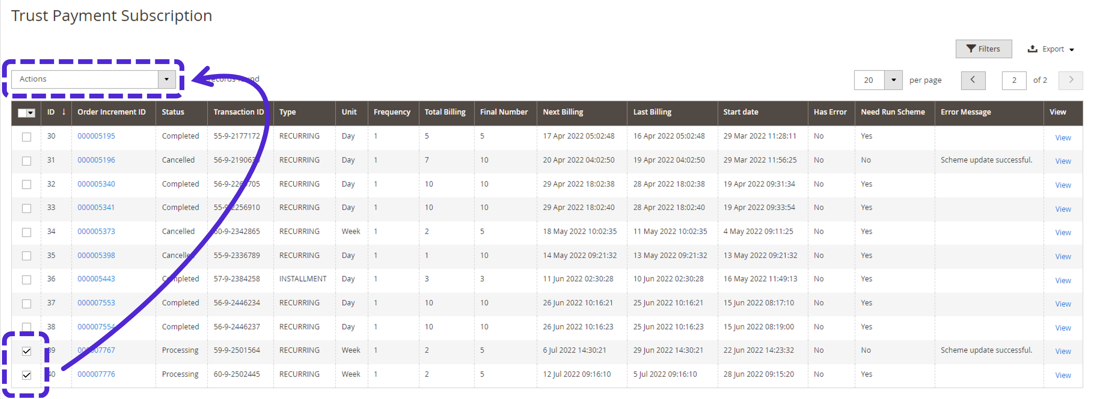Click View link for order 000005443

point(1063,280)
